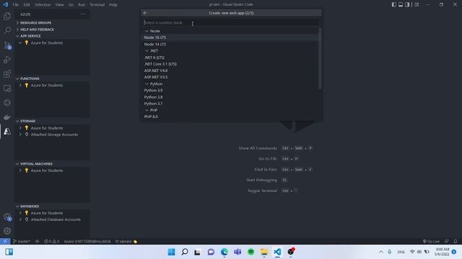The height and width of the screenshot is (259, 462).
Task: Toggle primary side bar layout icon
Action: tap(394, 4)
